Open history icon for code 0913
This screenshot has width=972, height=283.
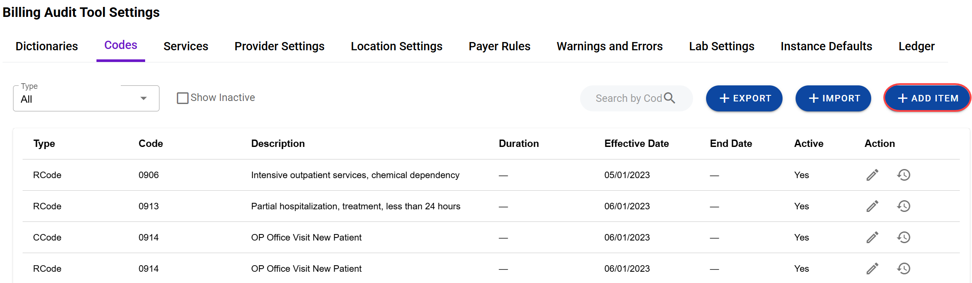903,206
